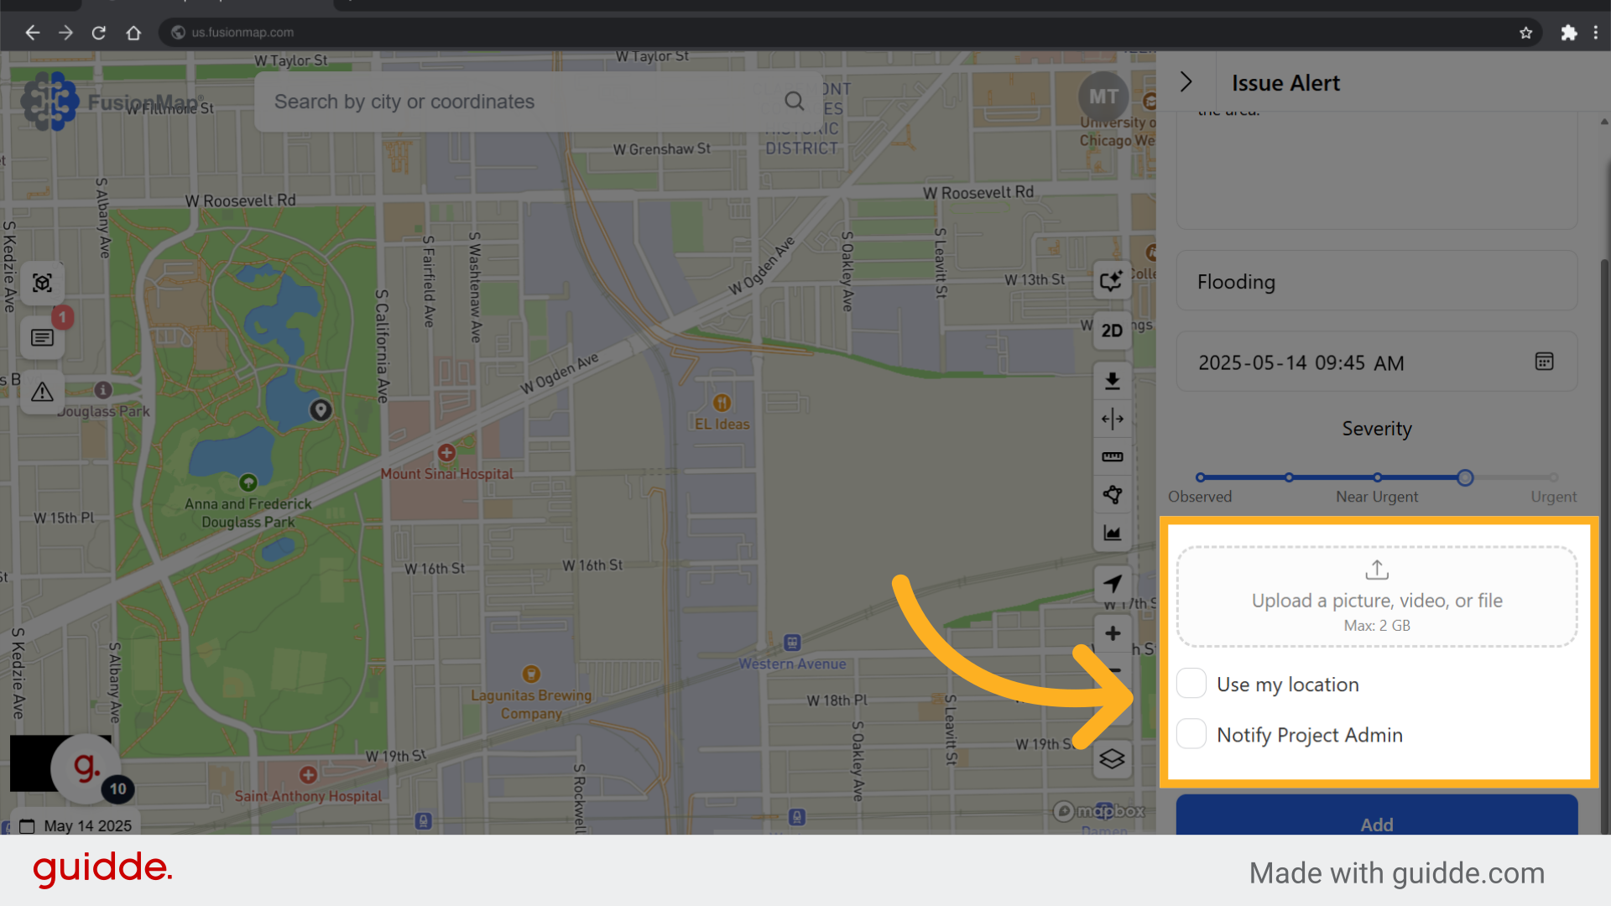Open the notes panel with badge 1
The height and width of the screenshot is (906, 1611).
pos(43,337)
